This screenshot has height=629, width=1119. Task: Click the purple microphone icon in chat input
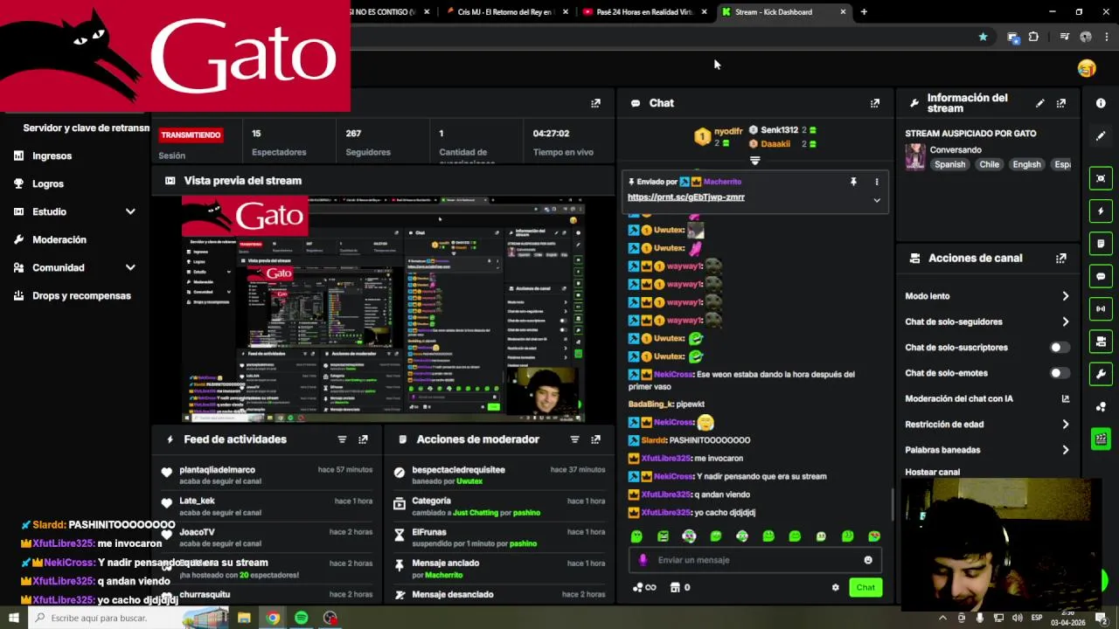(x=643, y=560)
